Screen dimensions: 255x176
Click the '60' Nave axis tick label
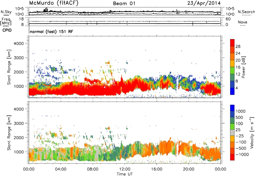click(228, 19)
